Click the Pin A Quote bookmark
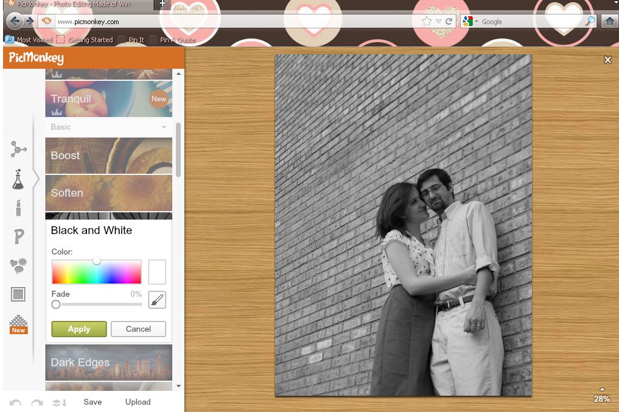 pos(172,40)
